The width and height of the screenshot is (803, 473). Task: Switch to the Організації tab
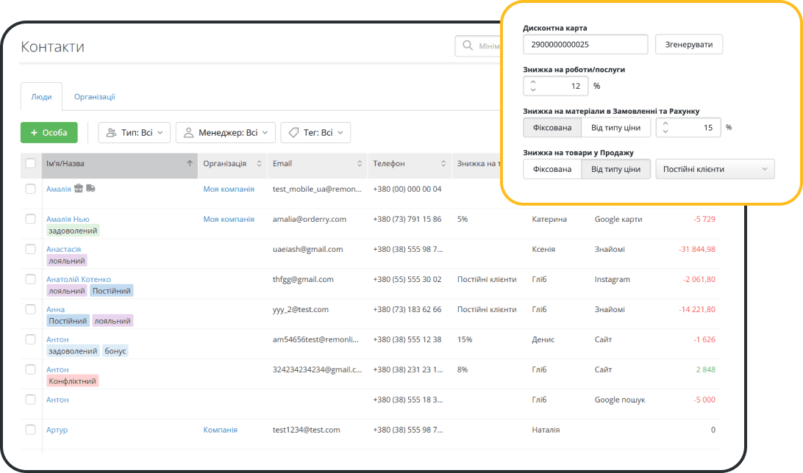pos(94,97)
